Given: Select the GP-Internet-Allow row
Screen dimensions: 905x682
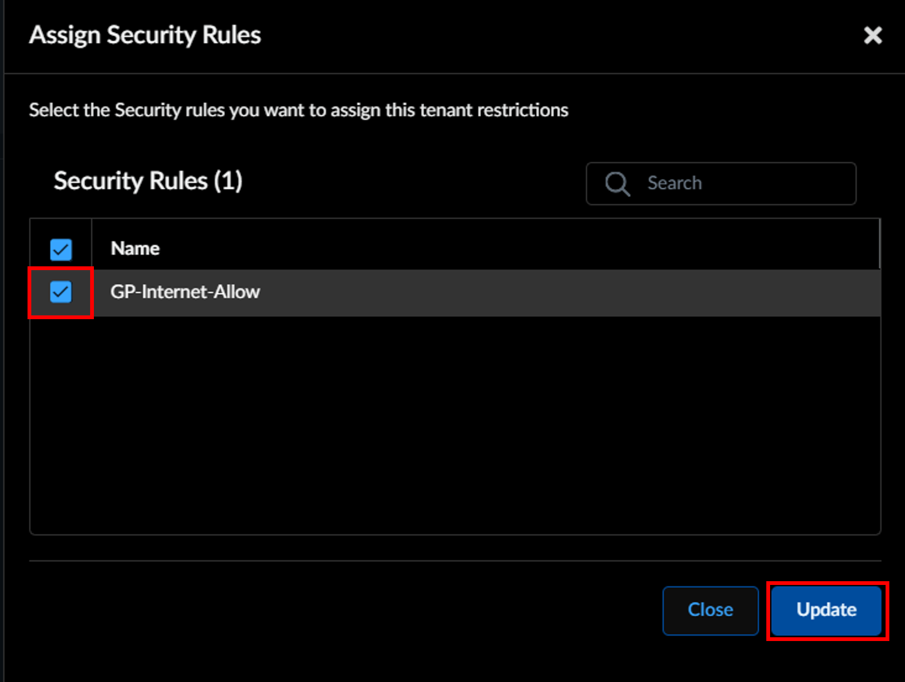Looking at the screenshot, I should click(x=455, y=292).
